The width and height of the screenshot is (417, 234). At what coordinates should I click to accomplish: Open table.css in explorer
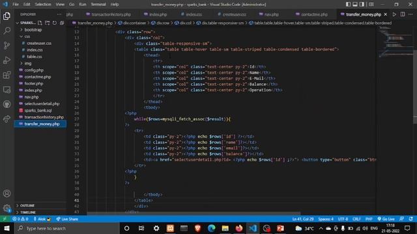(35, 57)
